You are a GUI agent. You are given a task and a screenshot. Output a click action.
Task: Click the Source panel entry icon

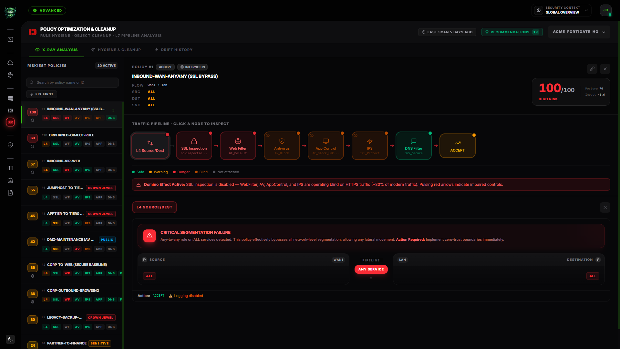point(144,260)
